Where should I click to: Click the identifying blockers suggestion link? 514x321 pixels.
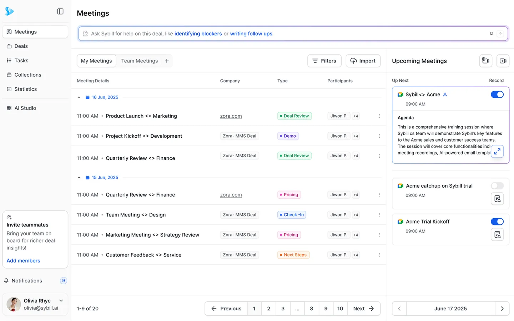(x=198, y=34)
